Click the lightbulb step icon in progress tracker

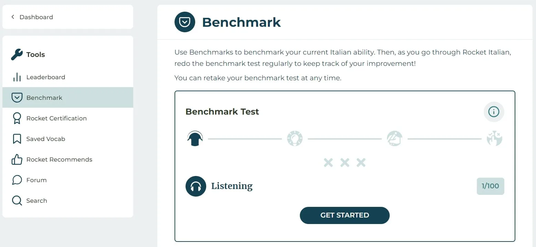(295, 139)
